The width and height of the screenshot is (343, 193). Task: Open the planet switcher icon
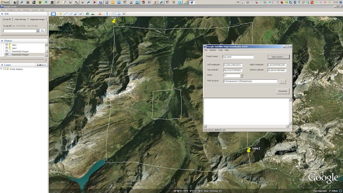point(100,14)
